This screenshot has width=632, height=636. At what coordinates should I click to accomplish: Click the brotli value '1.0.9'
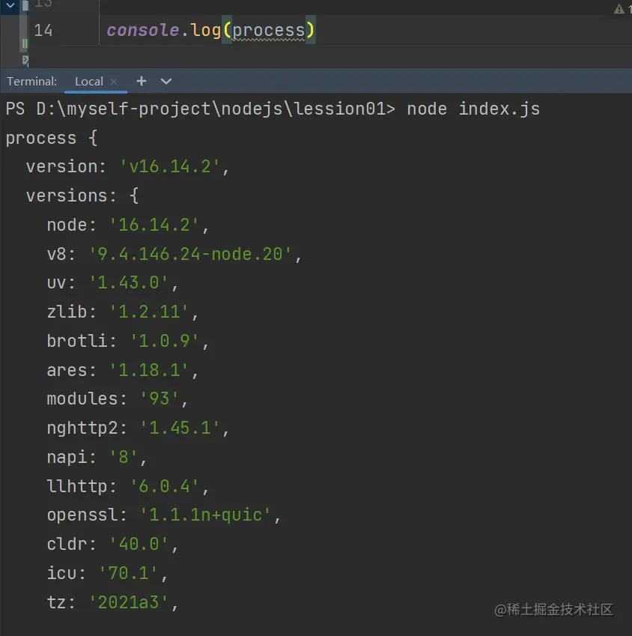coord(164,341)
